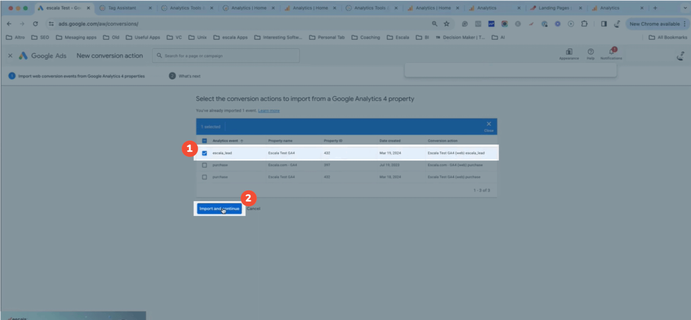
Task: Toggle the select-all header checkbox
Action: coord(205,141)
